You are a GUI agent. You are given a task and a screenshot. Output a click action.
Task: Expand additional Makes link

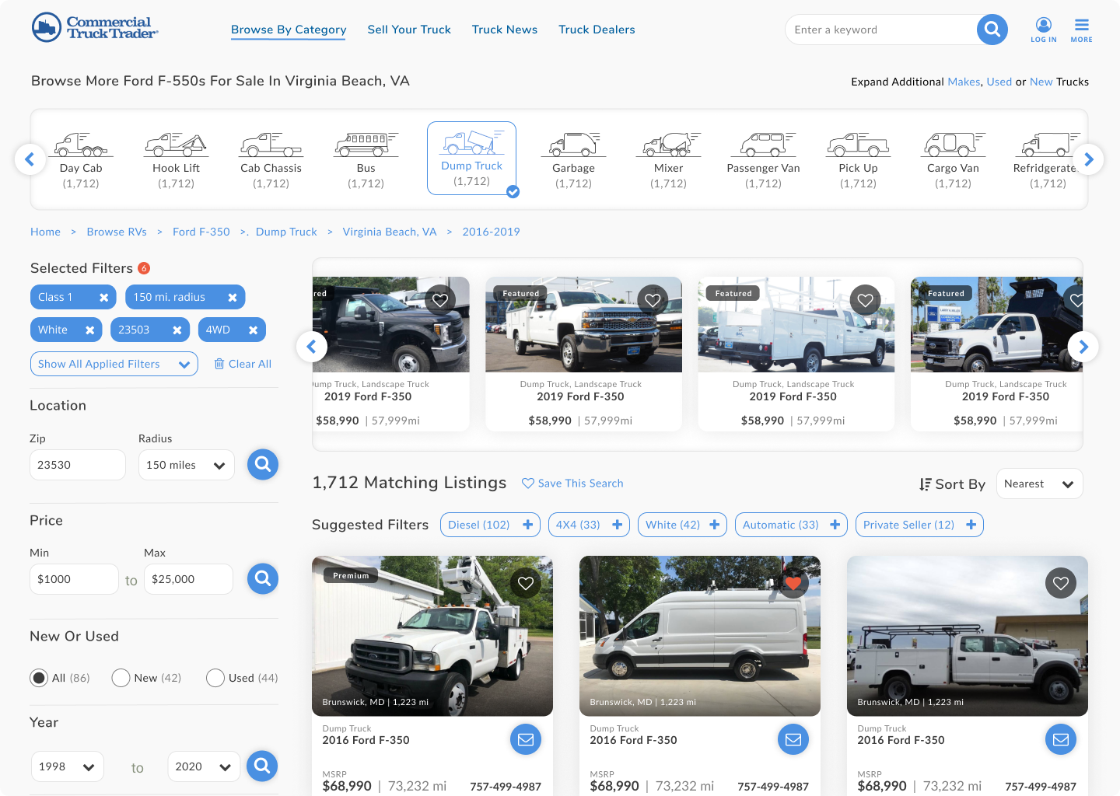click(964, 82)
